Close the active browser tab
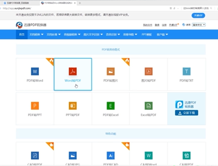The width and height of the screenshot is (218, 166). tap(75, 3)
